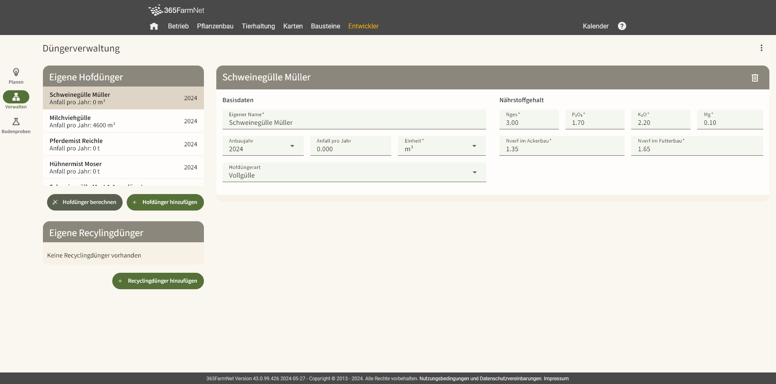Open the Impressum footer link
776x384 pixels.
click(x=556, y=379)
